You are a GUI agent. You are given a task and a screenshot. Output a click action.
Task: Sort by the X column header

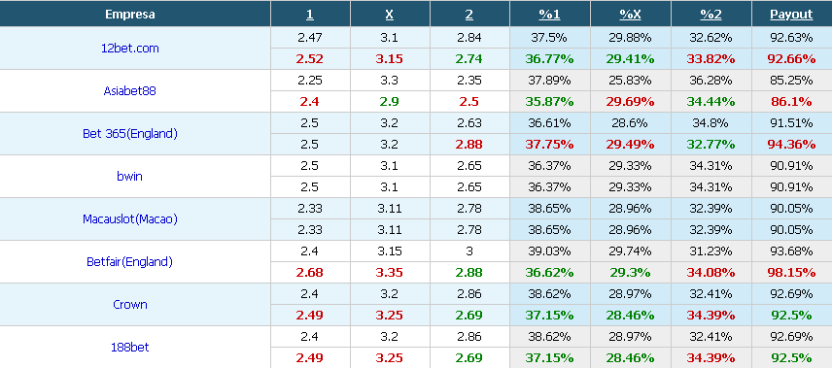tap(390, 15)
